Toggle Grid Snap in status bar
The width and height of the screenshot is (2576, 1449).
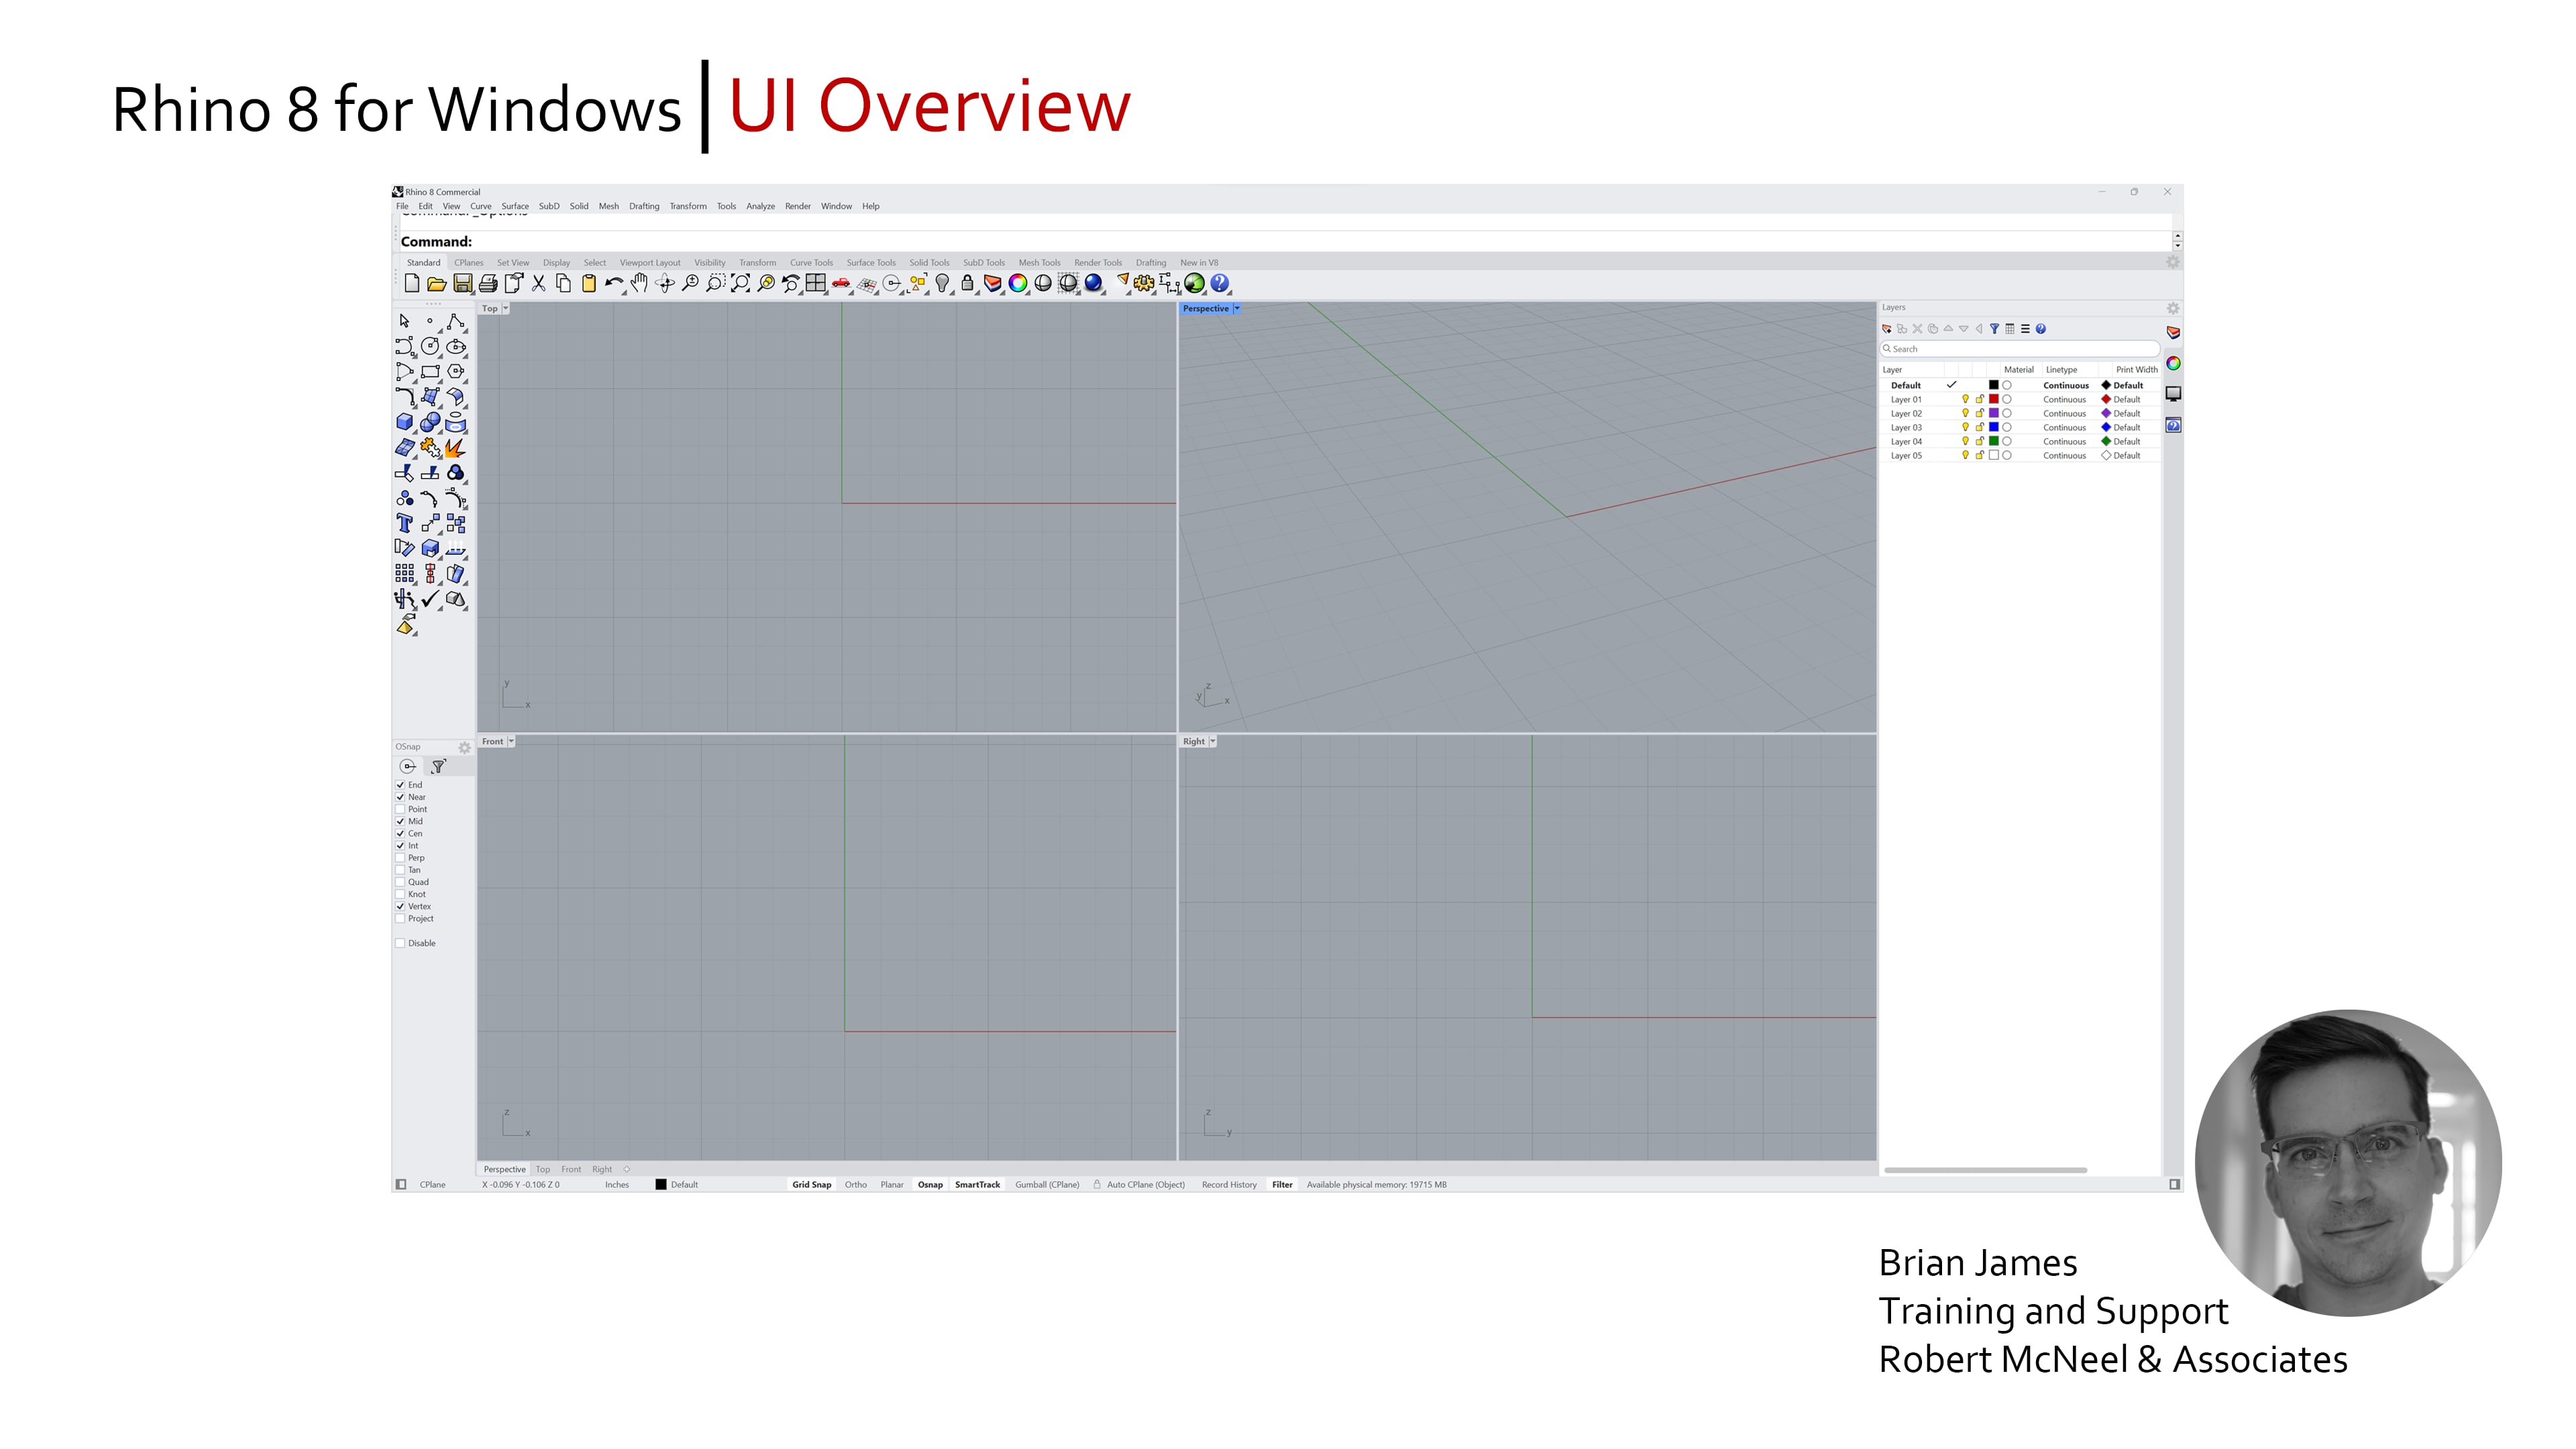pyautogui.click(x=811, y=1184)
